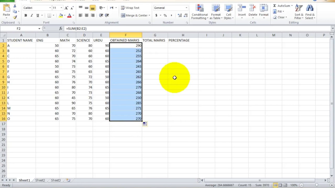Click the Insert Function fx icon
The image size is (335, 188).
tap(61, 28)
